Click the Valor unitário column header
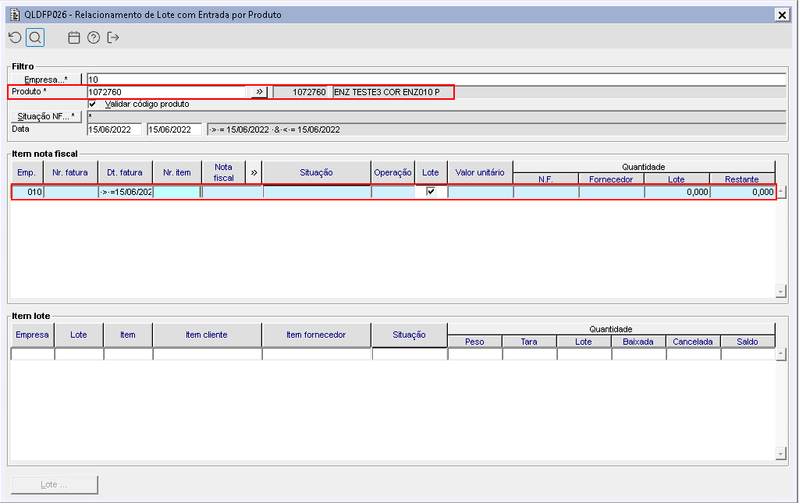Viewport: 799px width, 503px height. pos(480,172)
